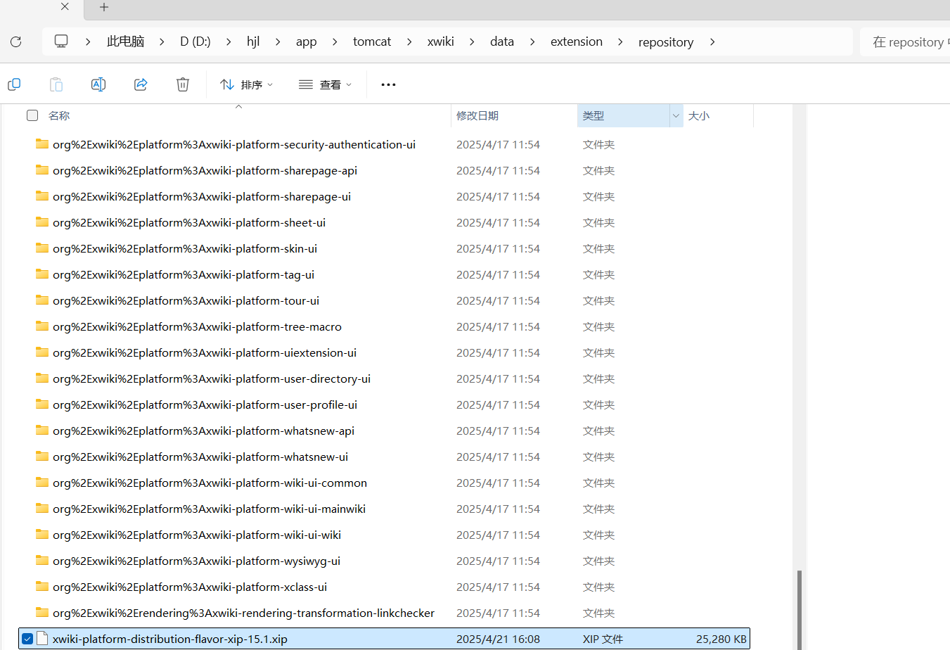Click folder icon of xwiki-platform-wysiwyg-ui
Image resolution: width=950 pixels, height=650 pixels.
(42, 561)
